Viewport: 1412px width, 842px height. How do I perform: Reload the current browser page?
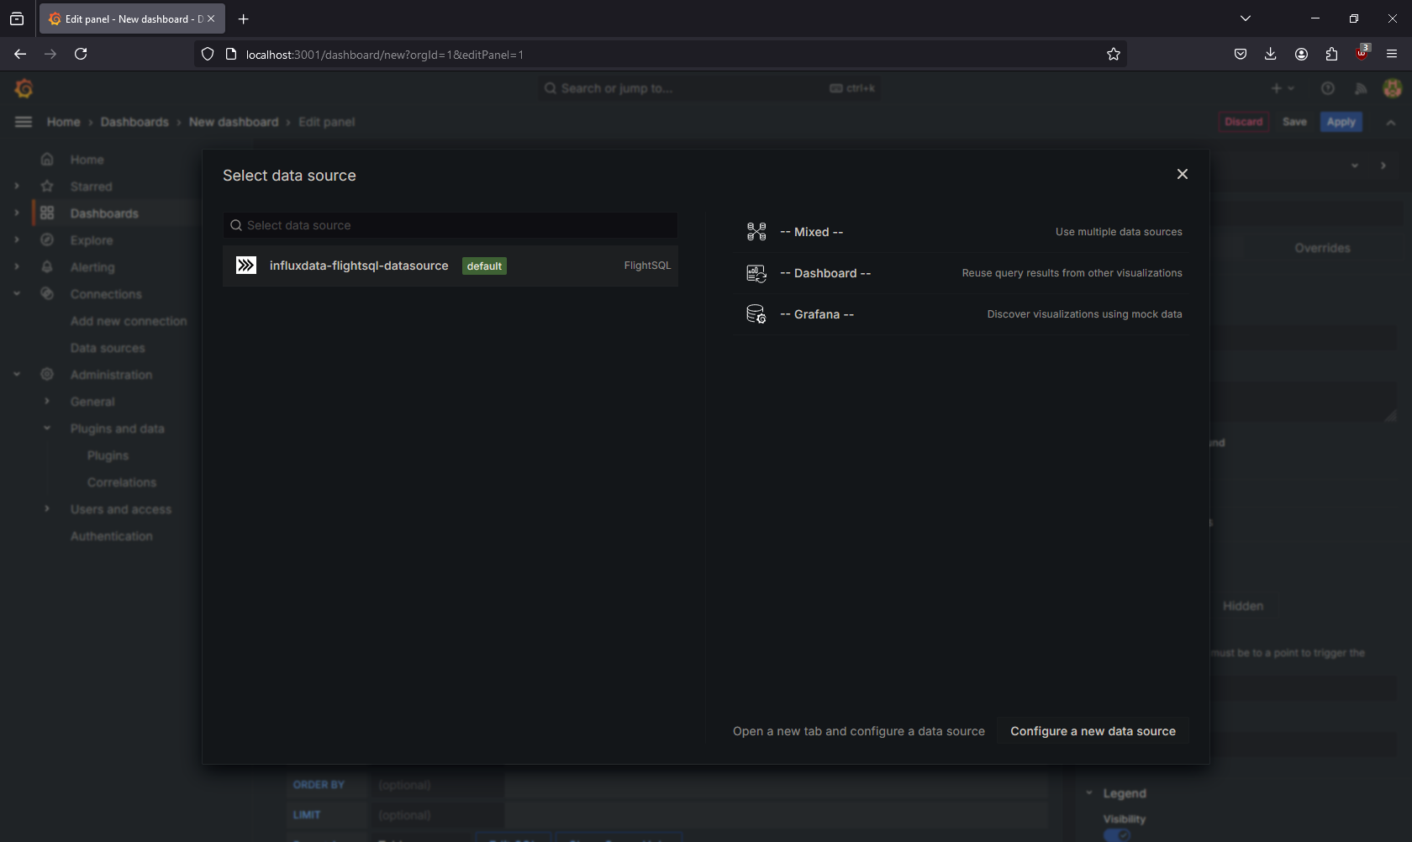(x=81, y=55)
